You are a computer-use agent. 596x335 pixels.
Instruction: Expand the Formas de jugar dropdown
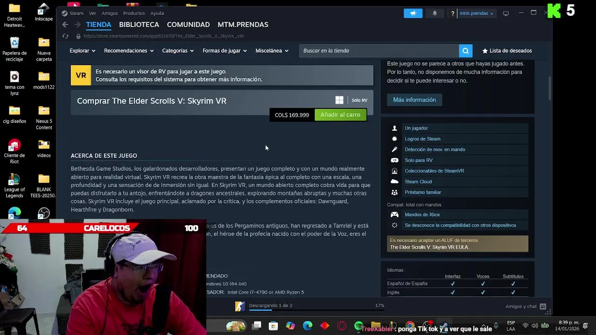(225, 51)
